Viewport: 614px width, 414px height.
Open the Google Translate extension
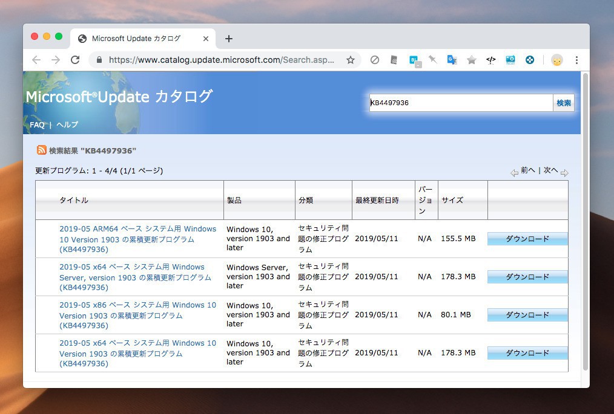(x=452, y=60)
